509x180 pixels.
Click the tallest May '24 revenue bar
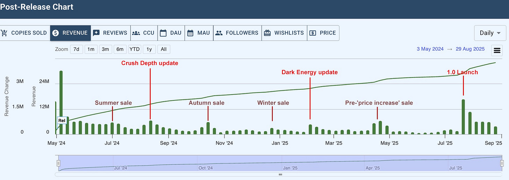click(61, 103)
